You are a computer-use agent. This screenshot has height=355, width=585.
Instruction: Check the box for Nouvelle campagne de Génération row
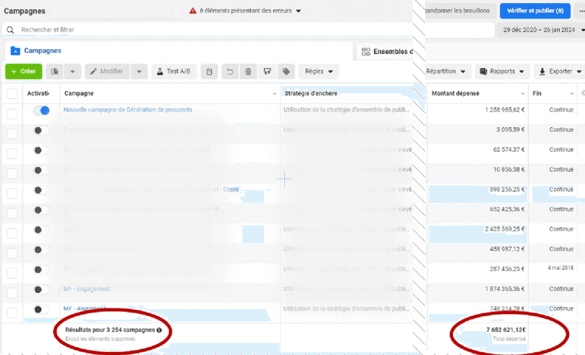coord(12,114)
